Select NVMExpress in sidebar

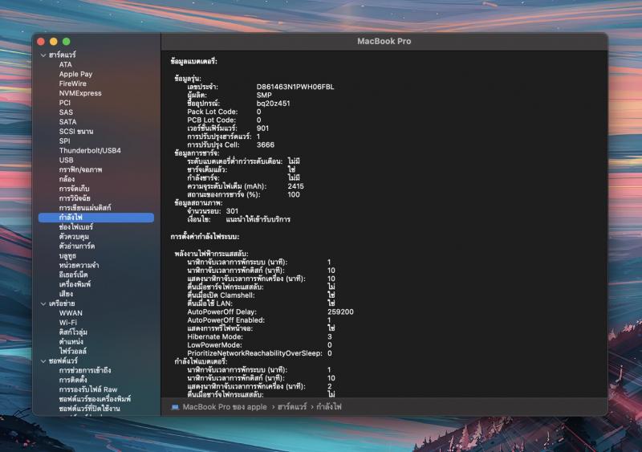coord(80,93)
